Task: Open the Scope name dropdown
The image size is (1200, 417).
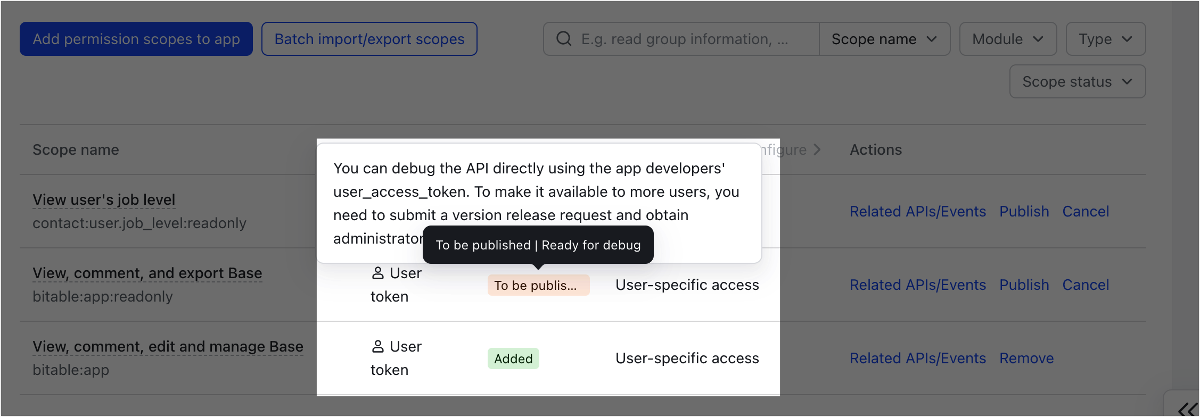Action: coord(884,39)
